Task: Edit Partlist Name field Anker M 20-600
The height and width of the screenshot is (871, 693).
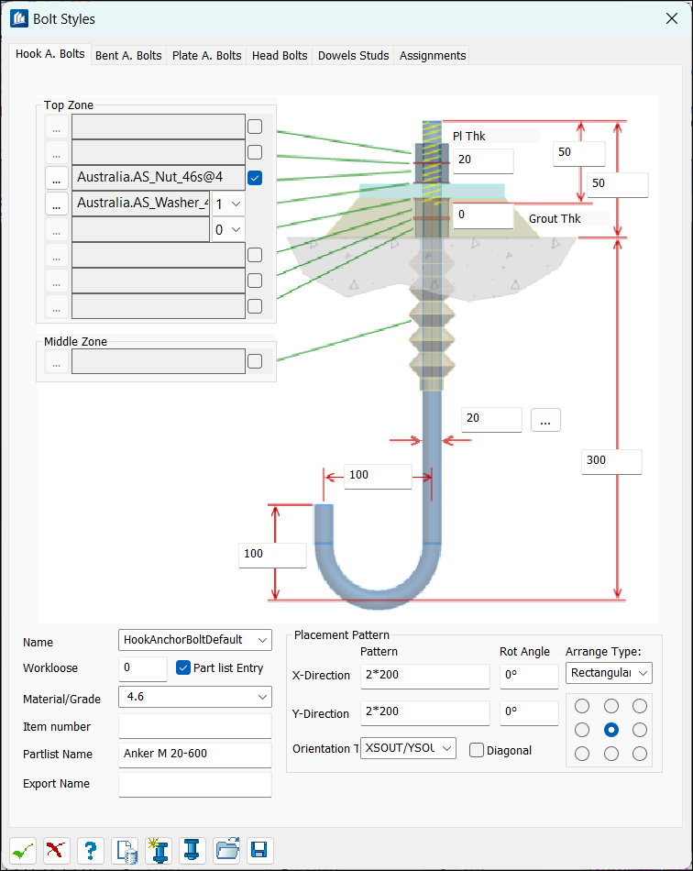Action: point(195,755)
